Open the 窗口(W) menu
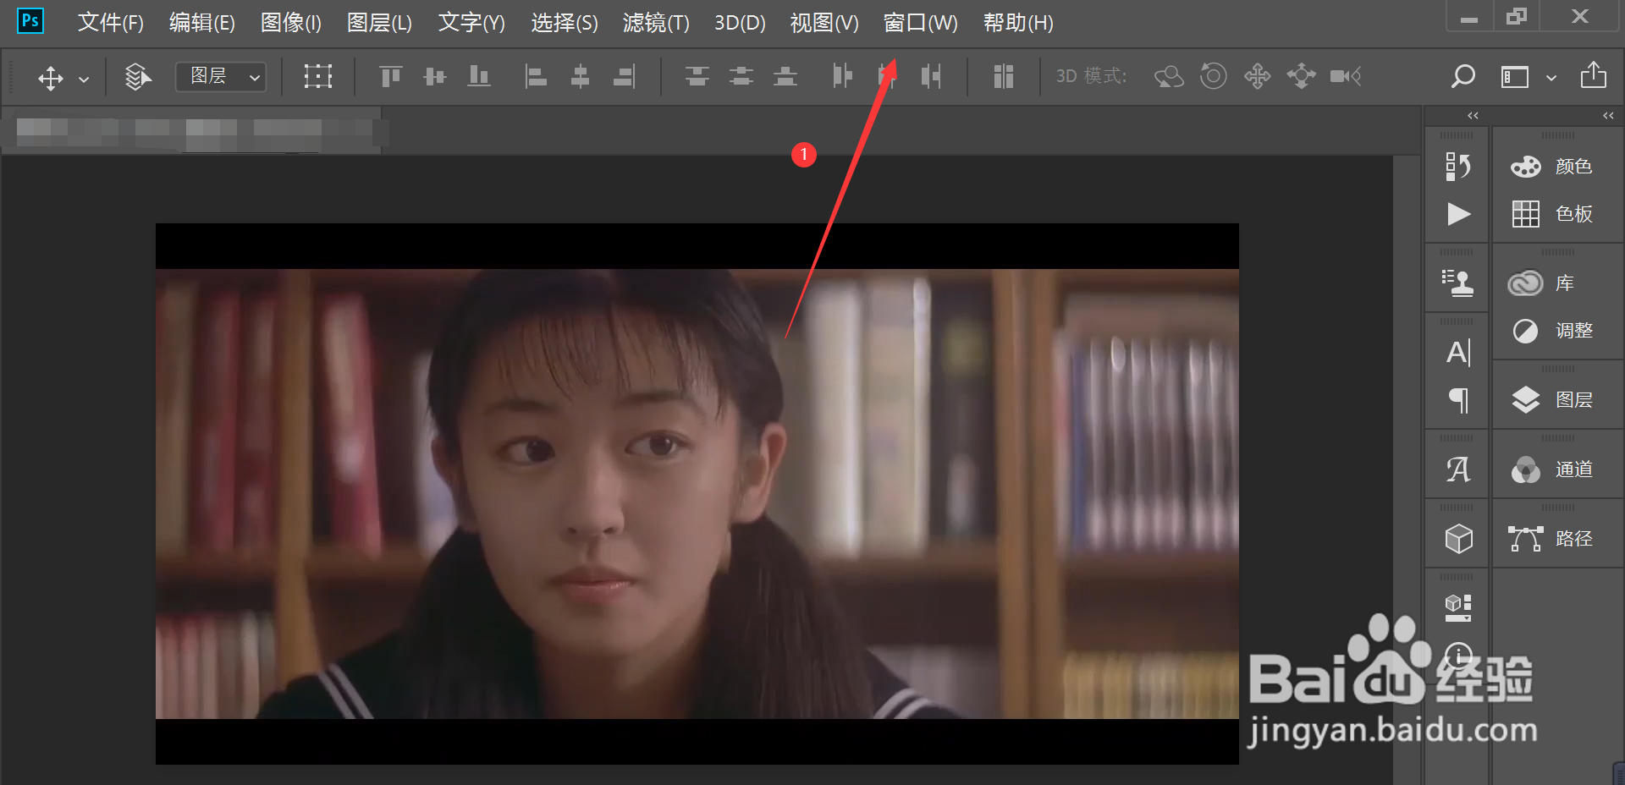The height and width of the screenshot is (785, 1625). pyautogui.click(x=921, y=23)
